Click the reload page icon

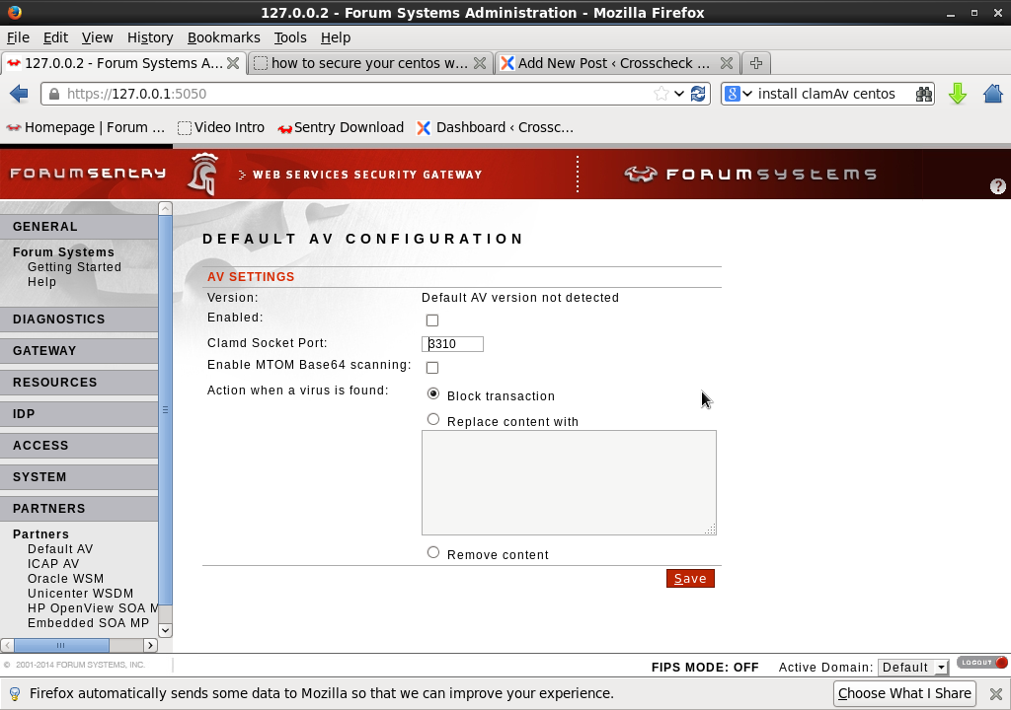coord(698,94)
